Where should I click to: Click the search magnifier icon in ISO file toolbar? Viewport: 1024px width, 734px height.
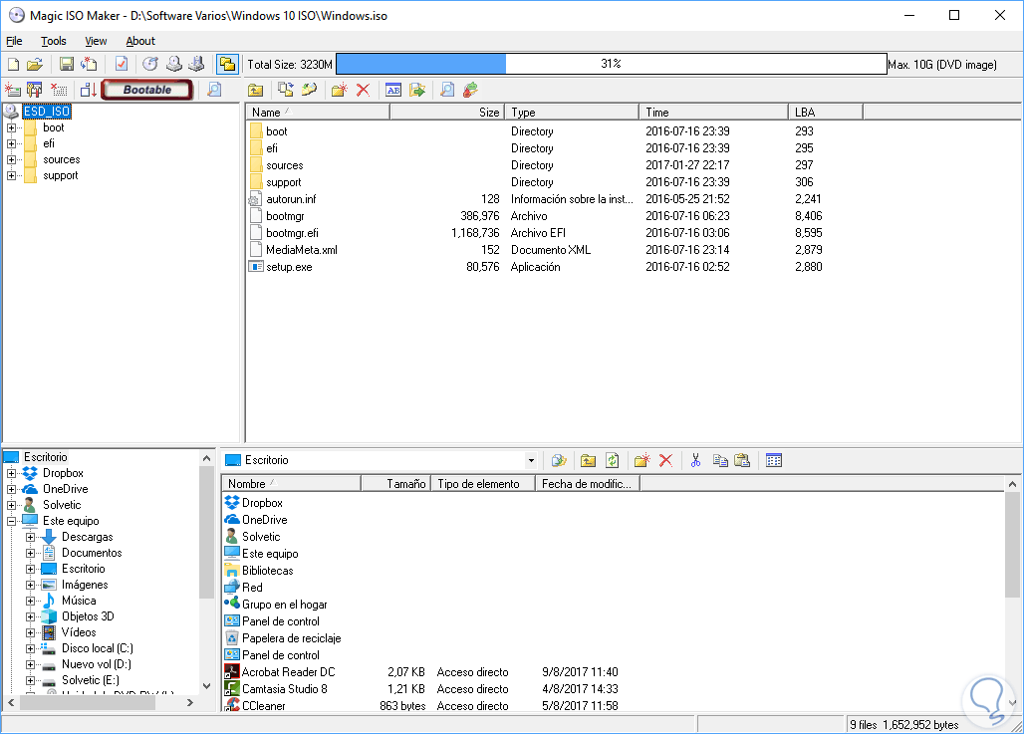pyautogui.click(x=447, y=90)
